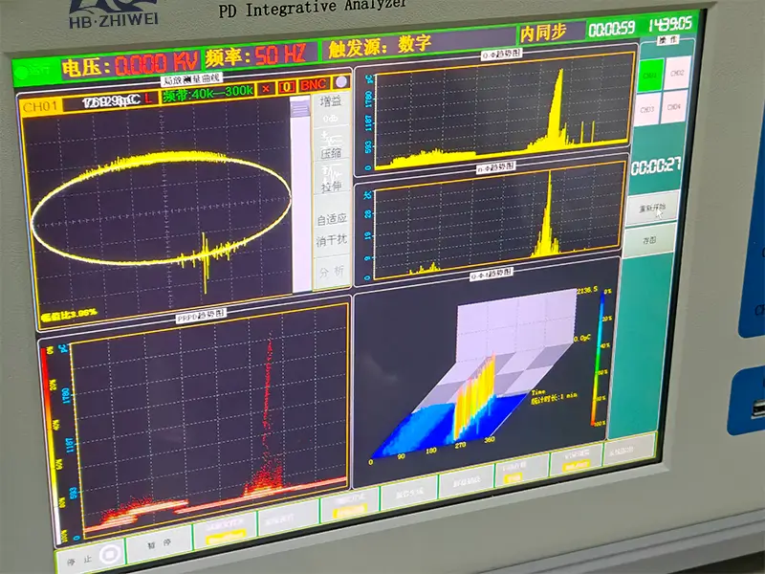Open the 增益 gain setting

331,108
